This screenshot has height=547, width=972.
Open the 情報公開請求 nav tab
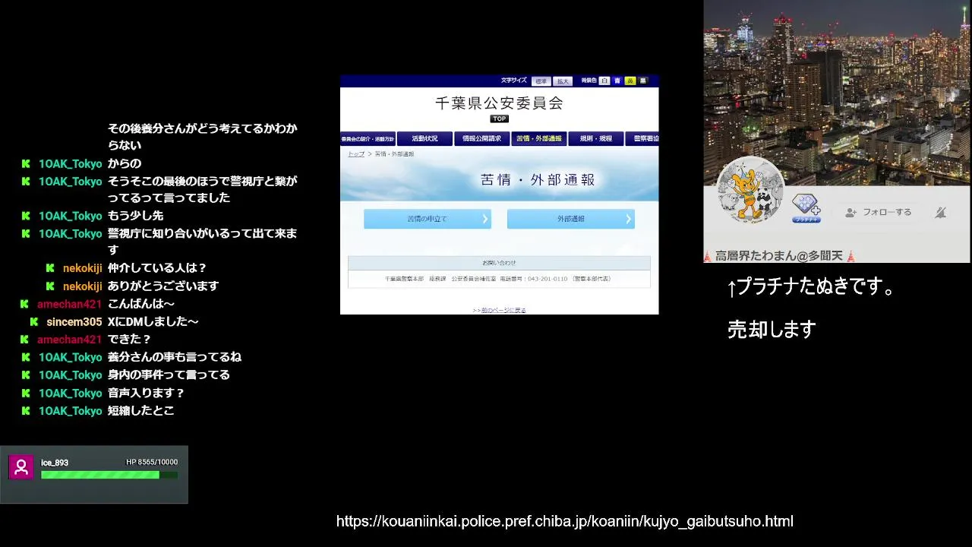(x=482, y=139)
